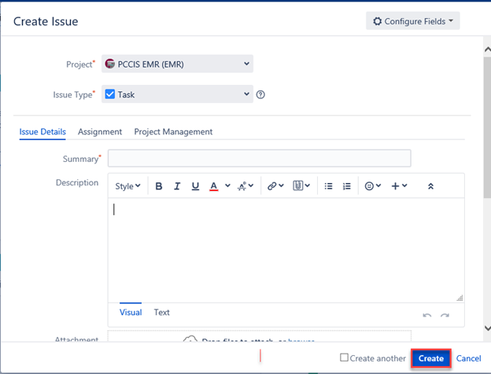This screenshot has height=374, width=491.
Task: Click the undo arrow in editor
Action: (x=427, y=316)
